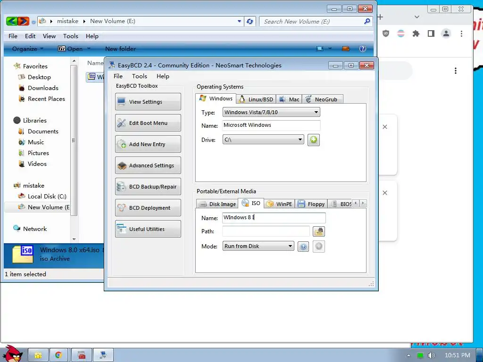
Task: Open Explorer's Tools menu
Action: click(x=71, y=36)
